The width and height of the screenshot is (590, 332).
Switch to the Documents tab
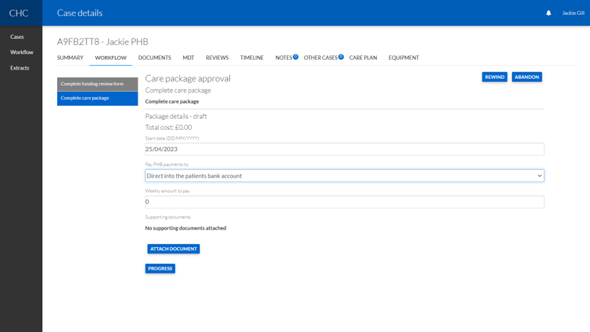(154, 58)
